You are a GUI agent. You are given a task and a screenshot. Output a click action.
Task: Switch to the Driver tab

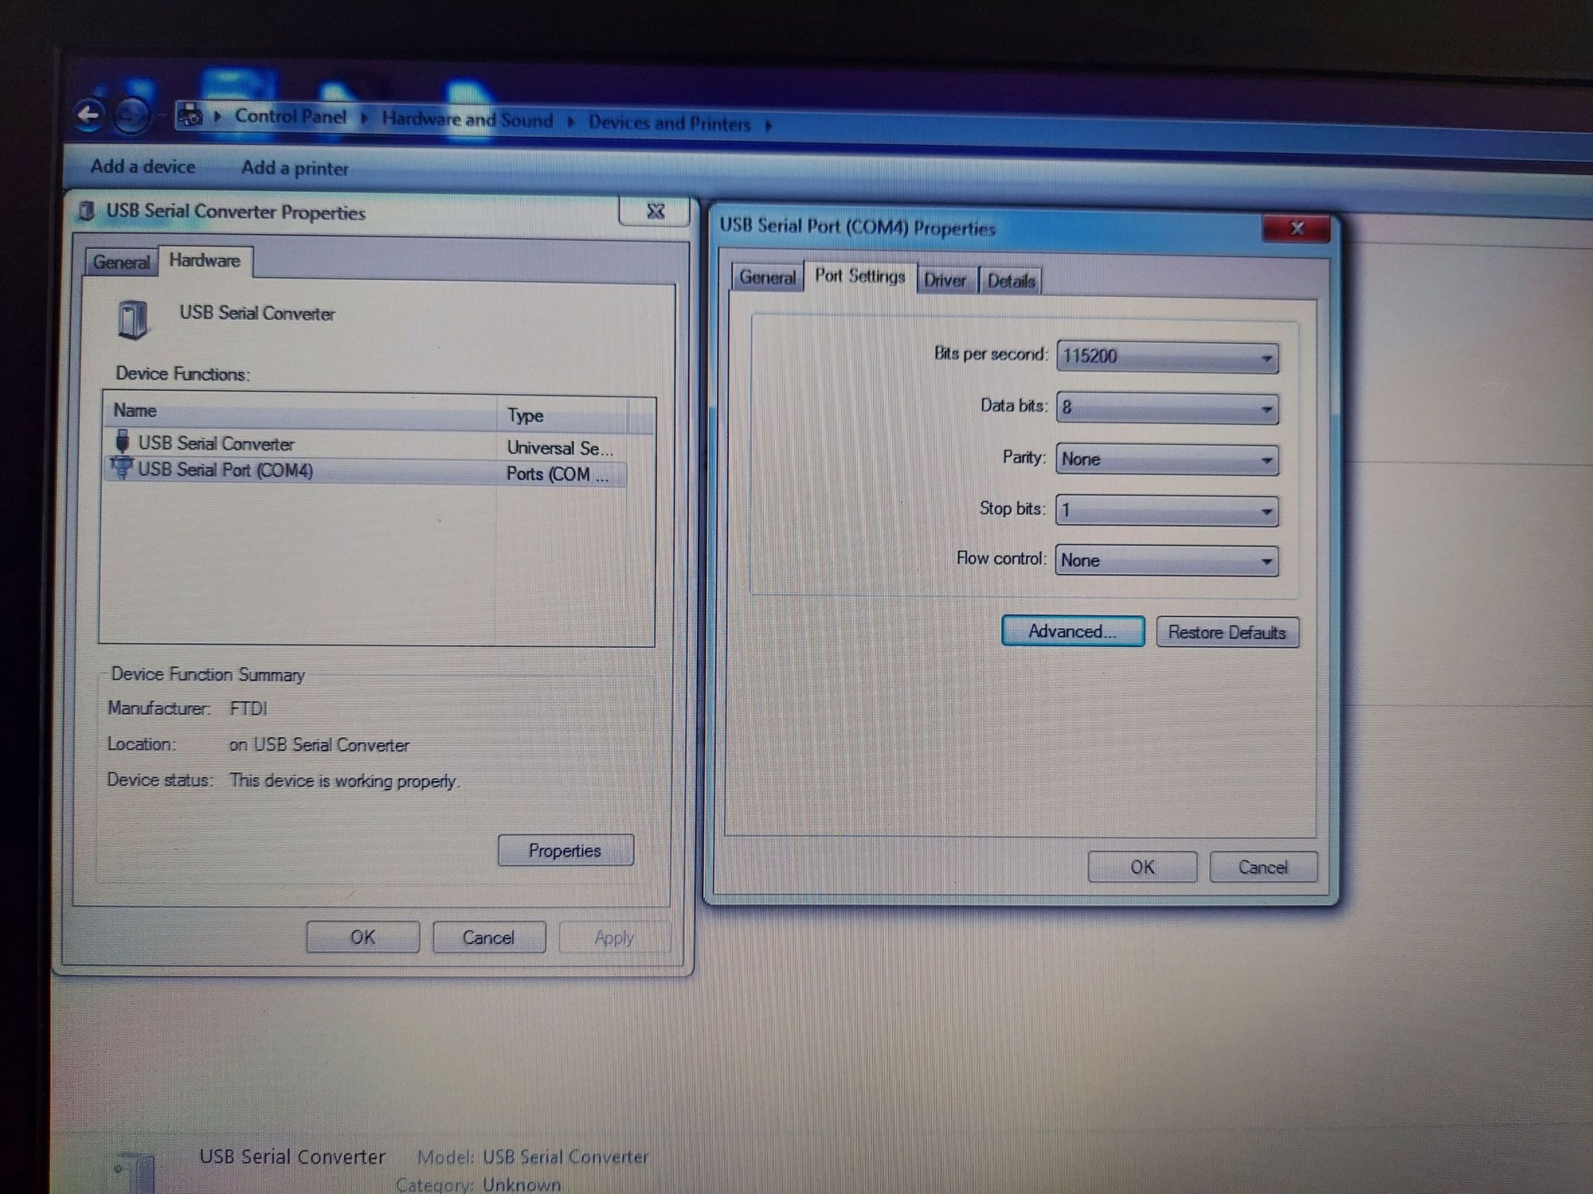pyautogui.click(x=945, y=280)
